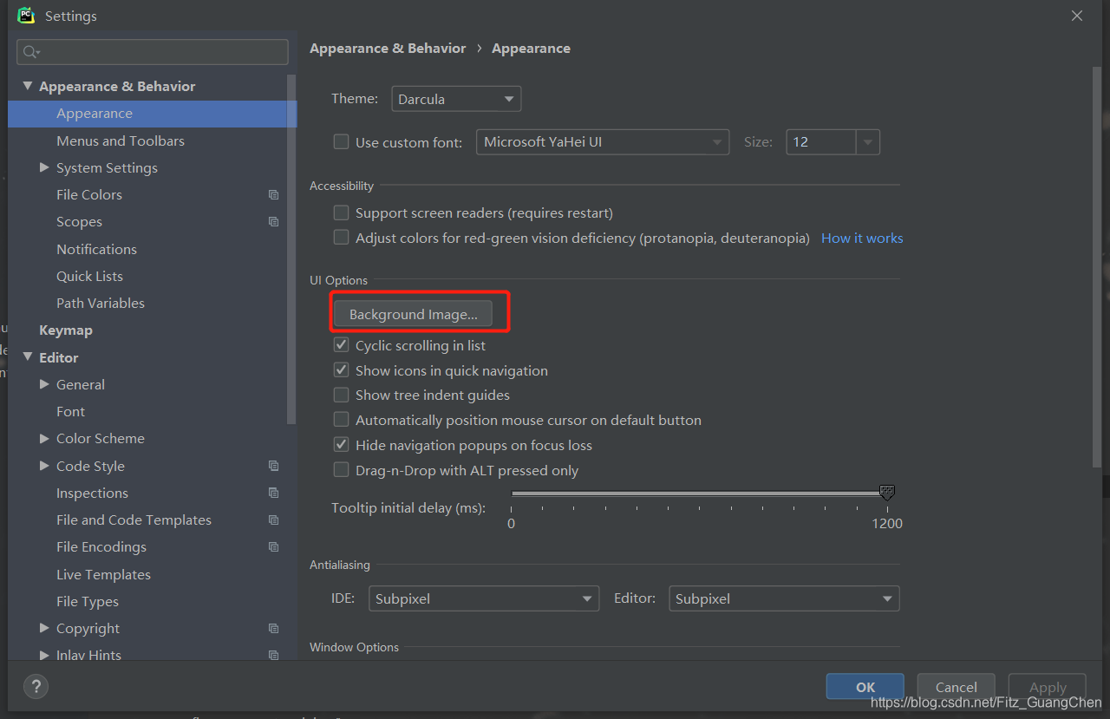Enable Drag-n-Drop with ALT pressed only
1110x719 pixels.
coord(342,470)
